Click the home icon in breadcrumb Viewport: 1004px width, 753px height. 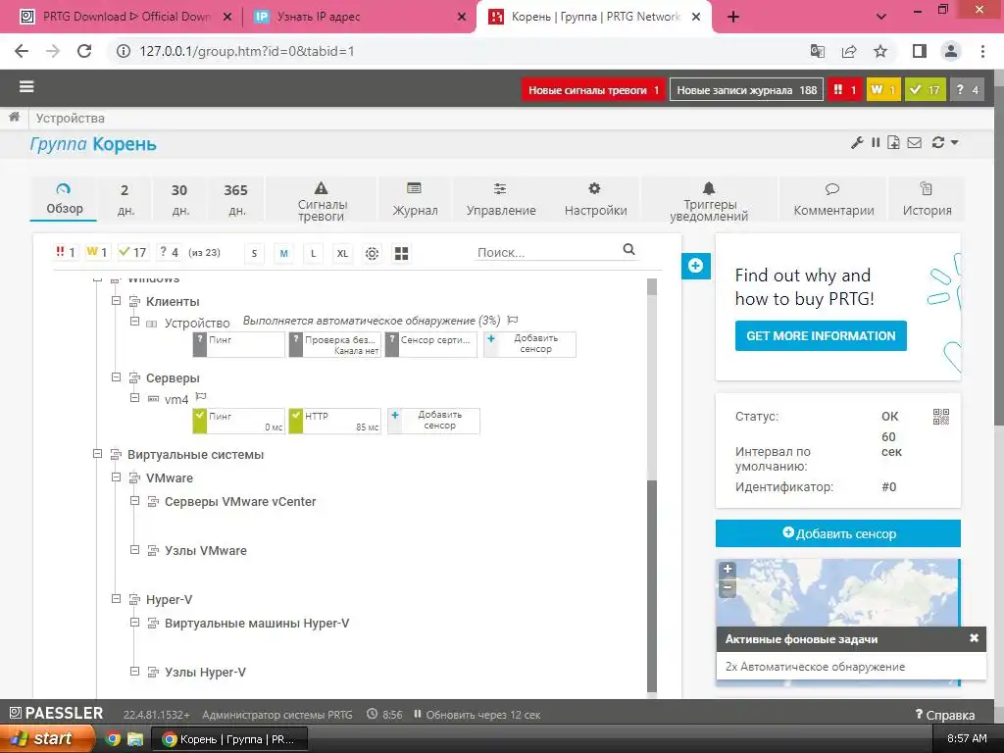14,118
